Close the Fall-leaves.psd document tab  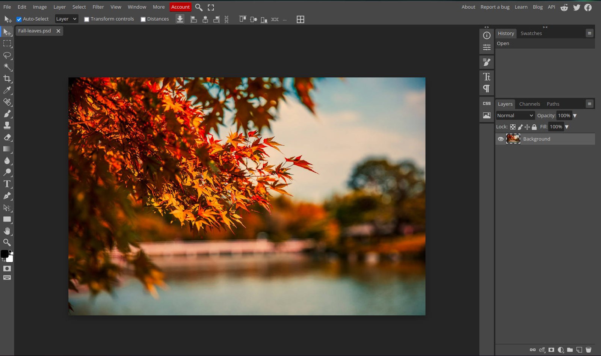coord(58,31)
